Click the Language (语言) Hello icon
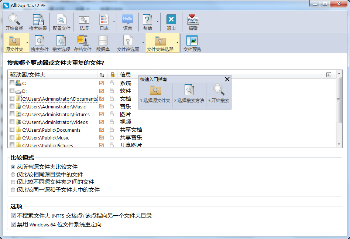The image size is (350, 239). click(127, 20)
